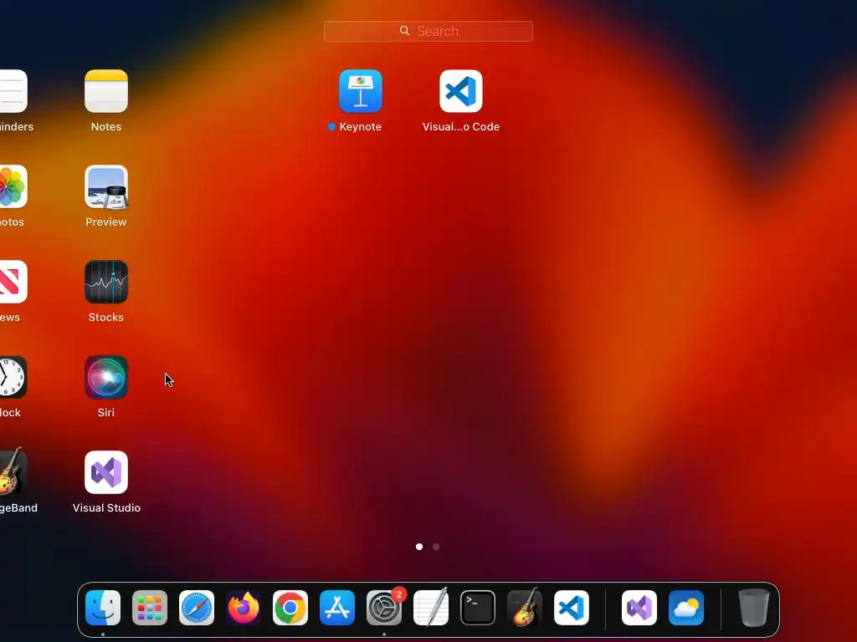Image resolution: width=857 pixels, height=642 pixels.
Task: Open Keynote from Launchpad
Action: [x=360, y=91]
